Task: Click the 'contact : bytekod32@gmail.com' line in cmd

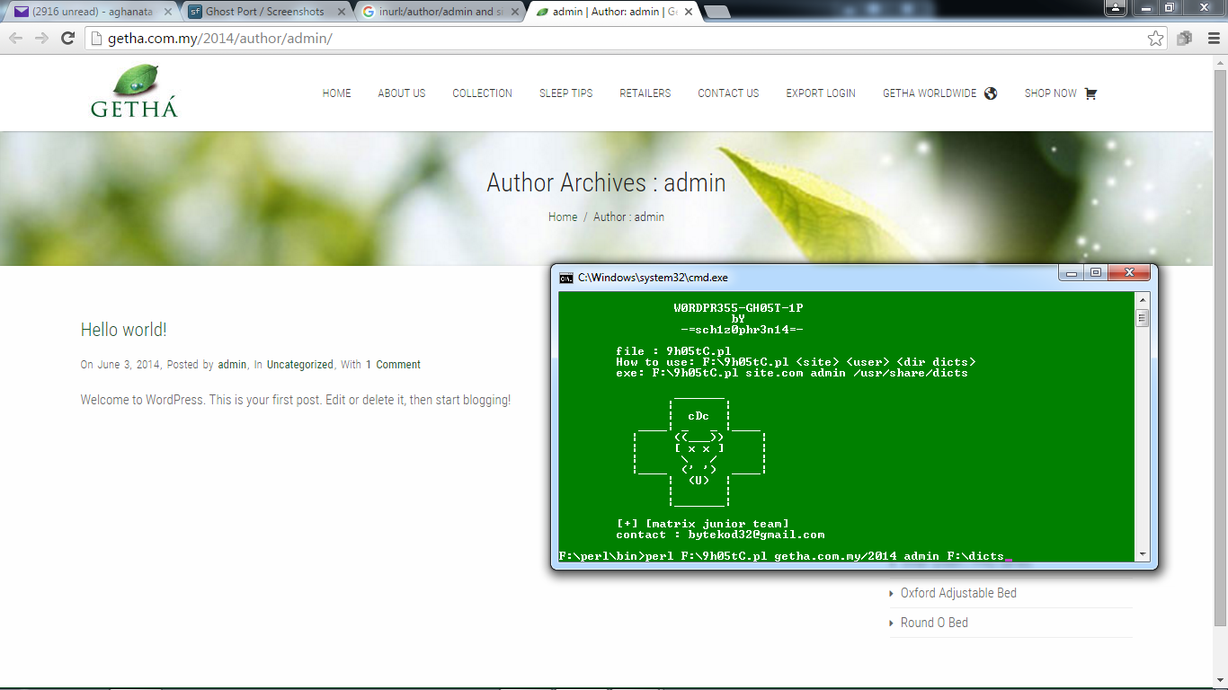Action: [x=720, y=535]
